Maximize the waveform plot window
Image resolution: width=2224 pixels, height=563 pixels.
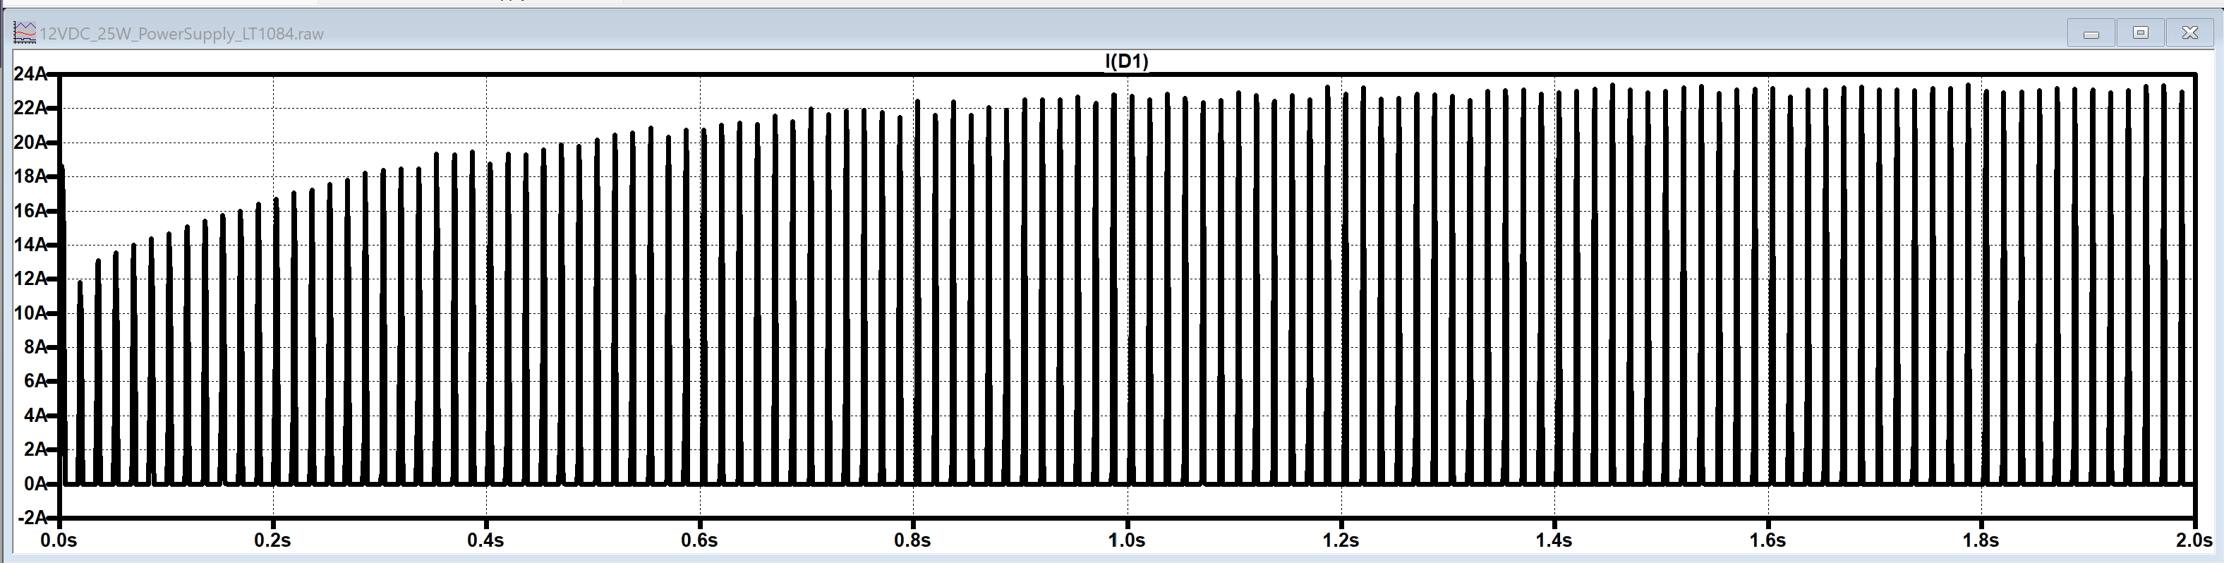tap(2140, 33)
